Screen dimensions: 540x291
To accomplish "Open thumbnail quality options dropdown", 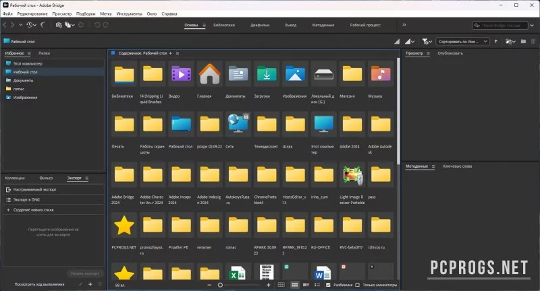I will click(x=410, y=42).
